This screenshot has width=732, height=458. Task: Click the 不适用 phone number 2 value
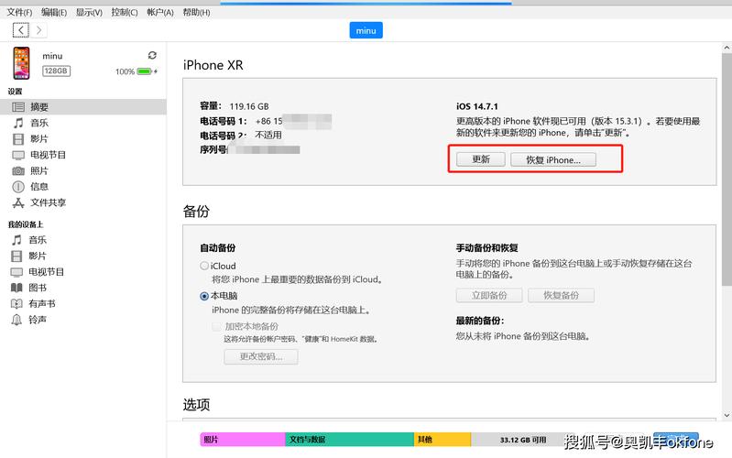pyautogui.click(x=268, y=135)
